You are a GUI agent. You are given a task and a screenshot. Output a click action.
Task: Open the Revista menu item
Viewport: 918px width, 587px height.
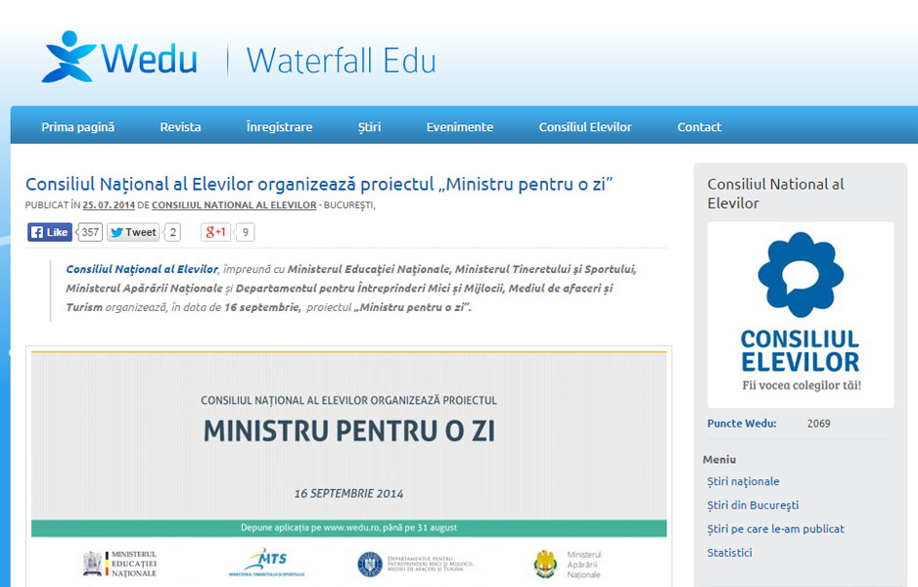click(x=180, y=127)
